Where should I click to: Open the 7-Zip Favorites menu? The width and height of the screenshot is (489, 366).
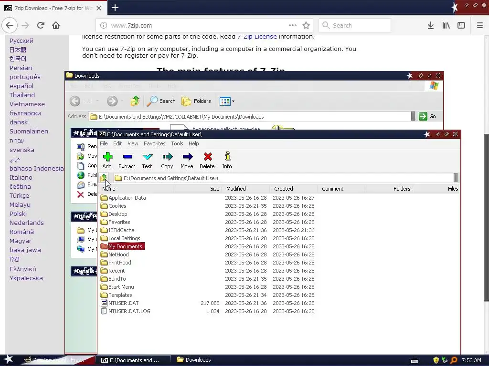(x=154, y=143)
